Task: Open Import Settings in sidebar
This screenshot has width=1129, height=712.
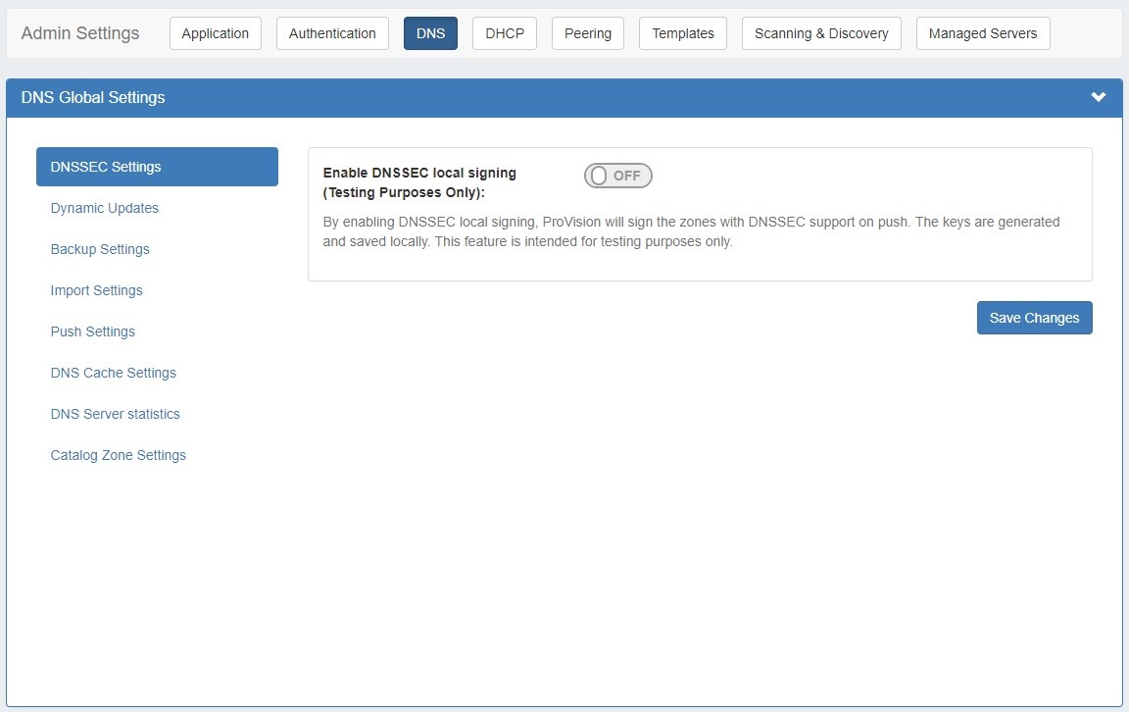Action: click(97, 290)
